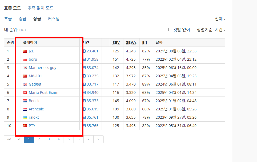Go to page 2
This screenshot has width=257, height=162.
tap(39, 139)
